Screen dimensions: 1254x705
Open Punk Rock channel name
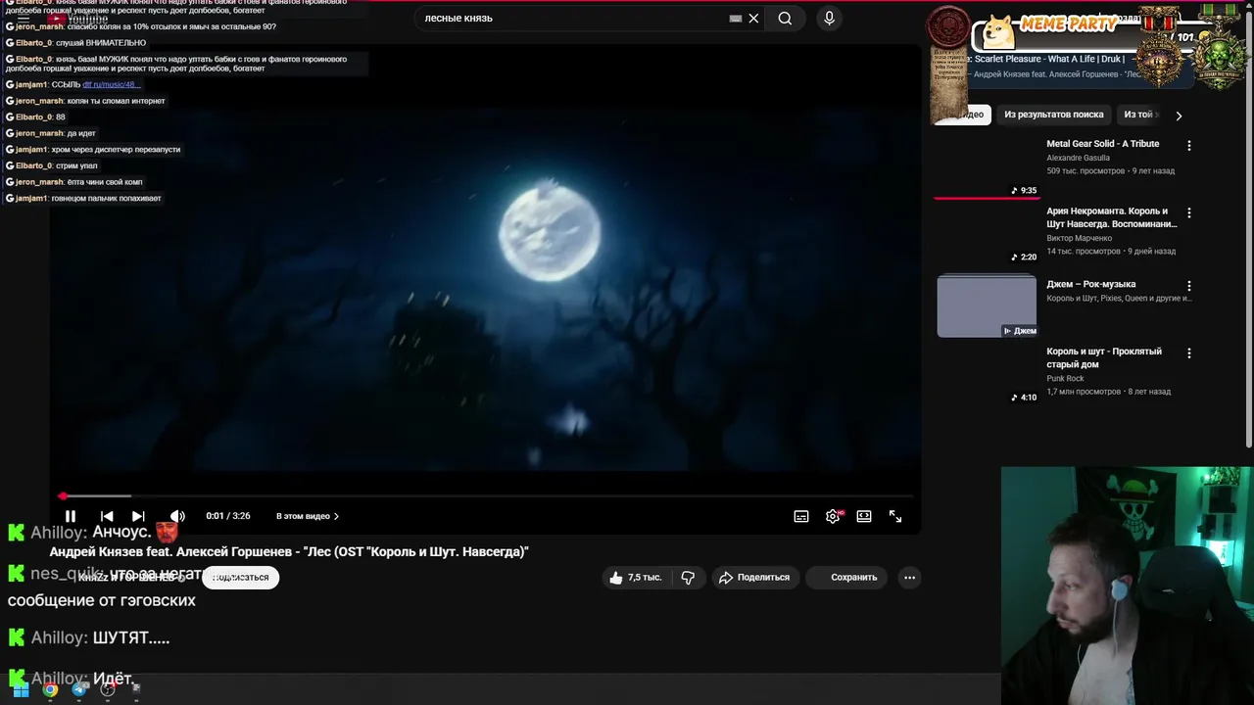[x=1065, y=378]
